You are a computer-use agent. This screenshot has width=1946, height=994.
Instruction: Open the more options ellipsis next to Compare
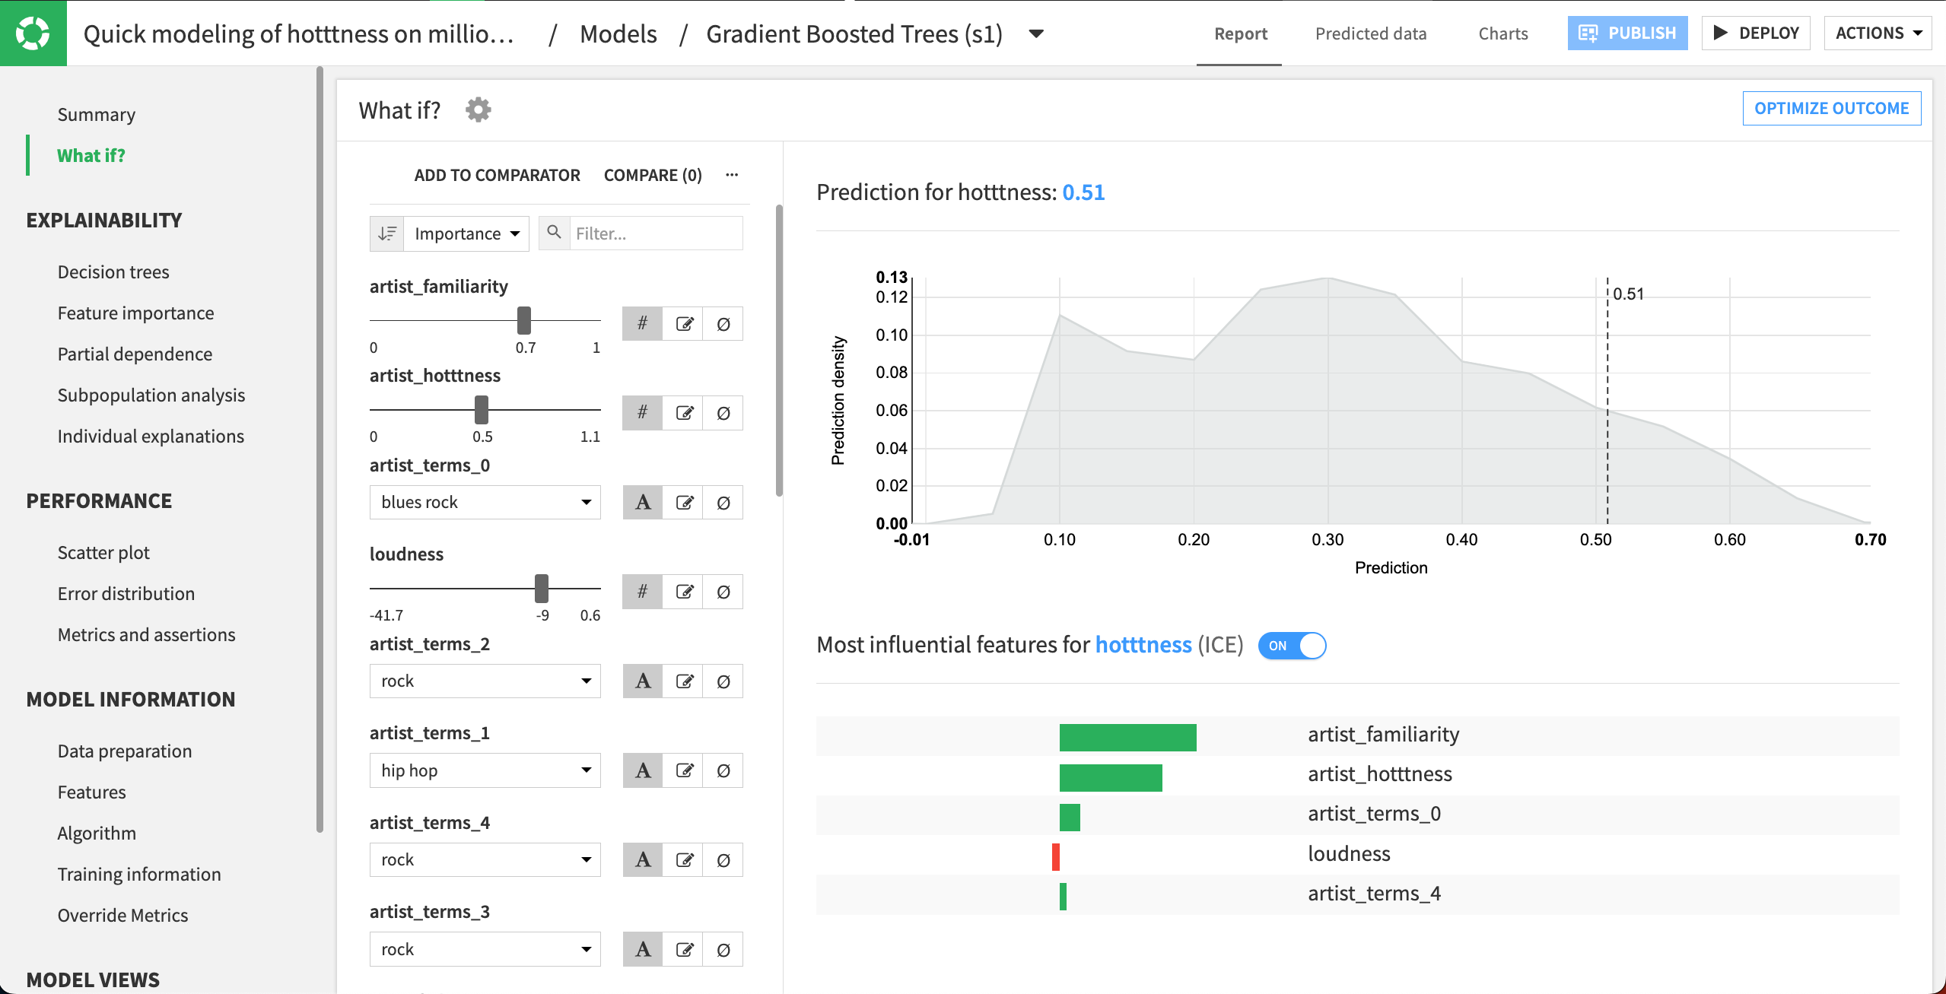click(x=731, y=174)
